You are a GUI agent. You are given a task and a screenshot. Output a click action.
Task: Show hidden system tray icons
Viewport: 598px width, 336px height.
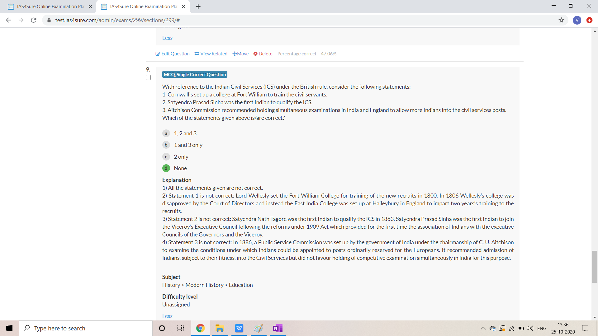(483, 328)
